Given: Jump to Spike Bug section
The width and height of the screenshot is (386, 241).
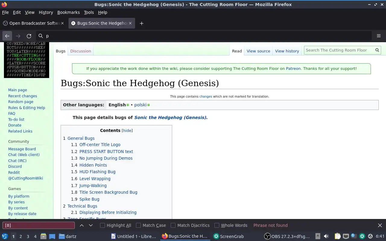Looking at the screenshot, I should pos(89,199).
